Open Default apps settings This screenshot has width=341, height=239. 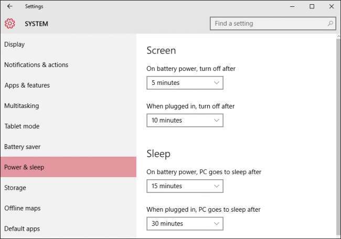[22, 229]
